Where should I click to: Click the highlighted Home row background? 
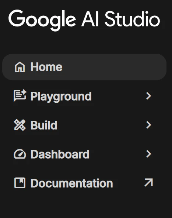point(84,67)
